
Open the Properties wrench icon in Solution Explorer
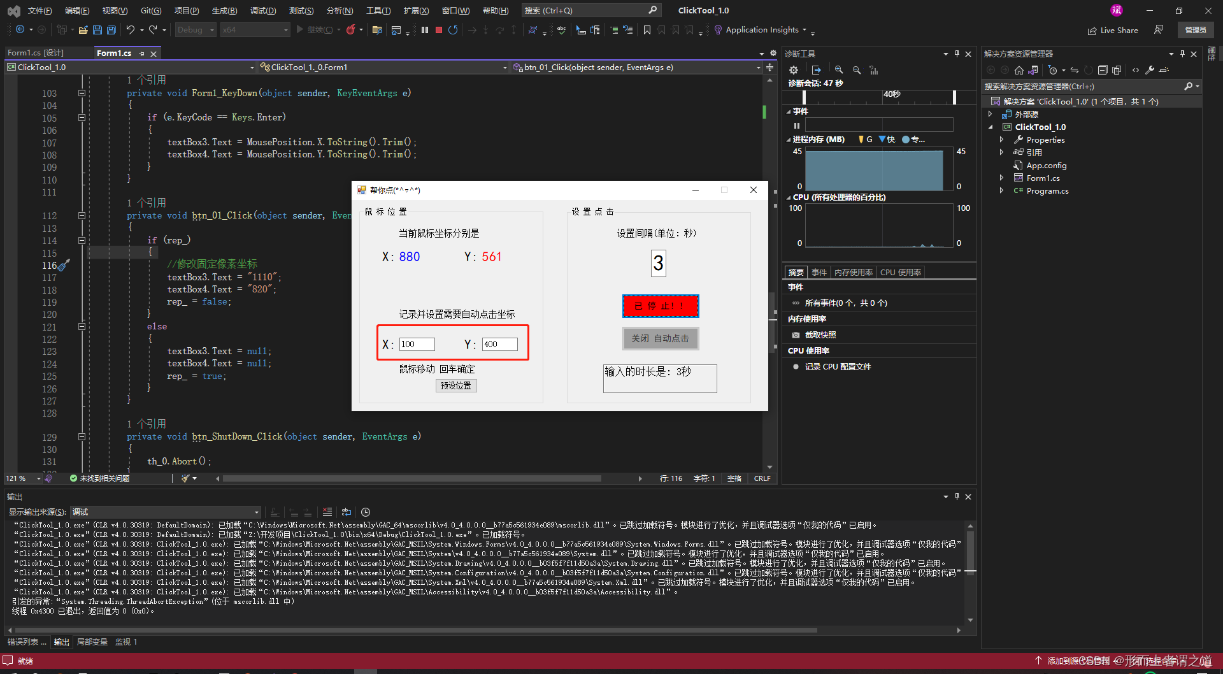1150,70
